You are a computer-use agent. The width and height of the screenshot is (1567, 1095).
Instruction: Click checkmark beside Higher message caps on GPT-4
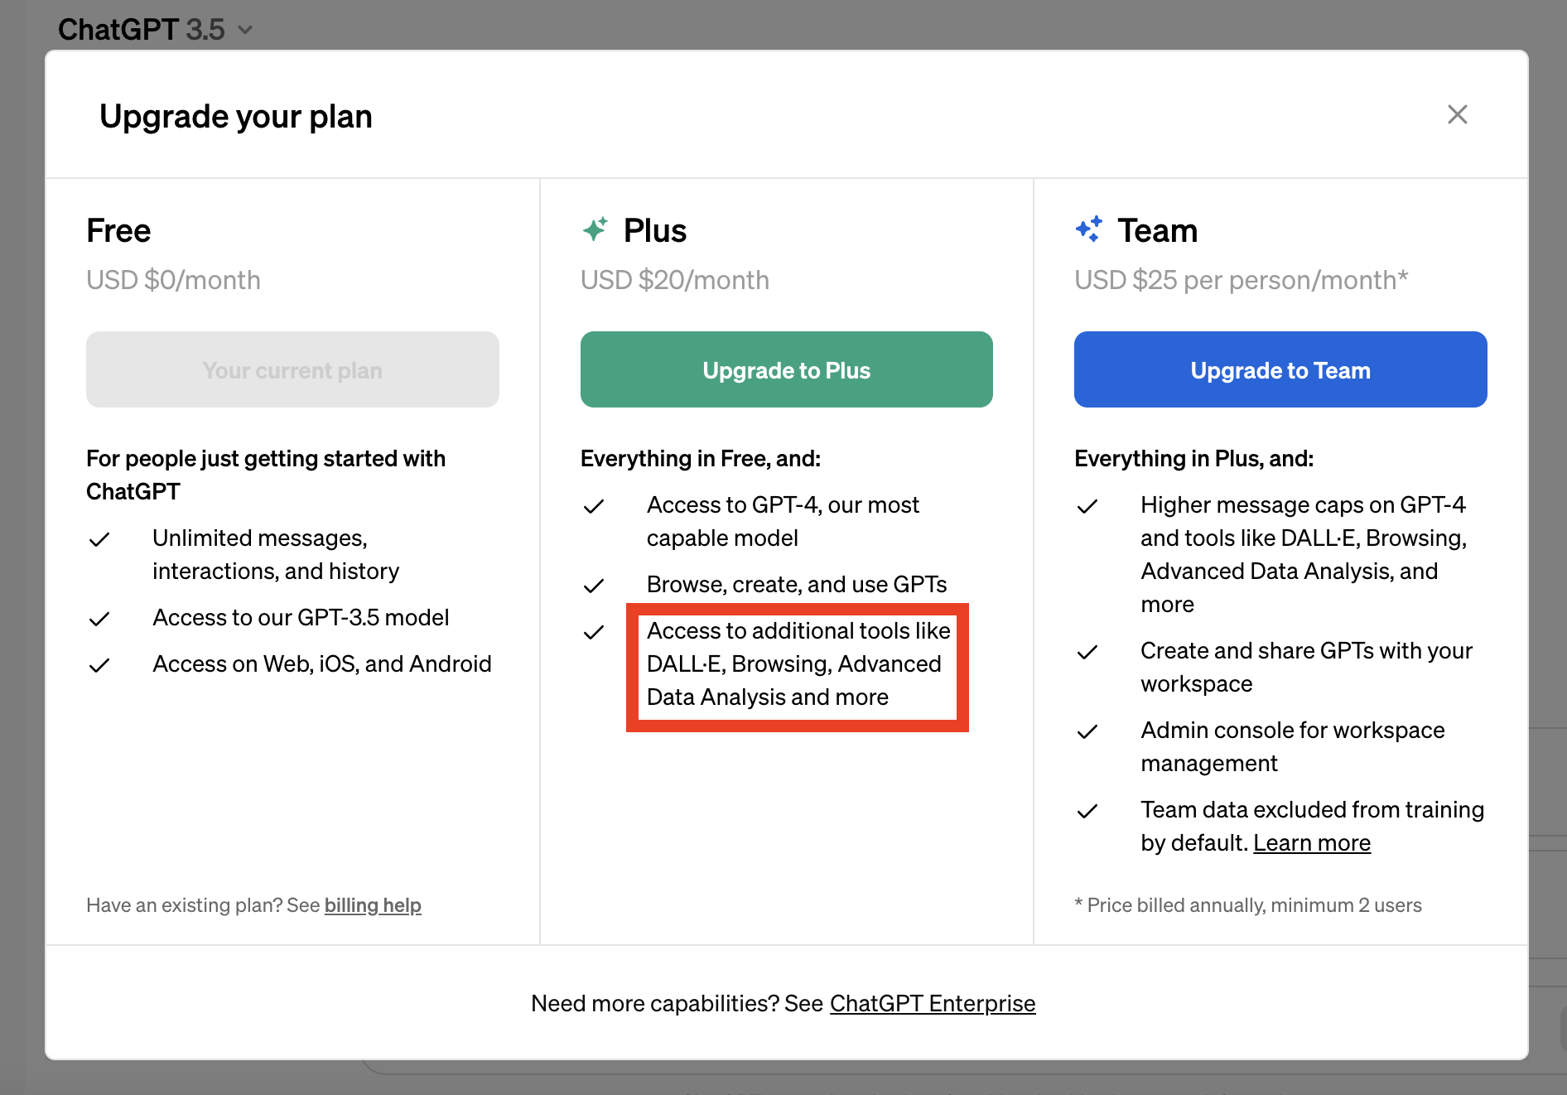tap(1087, 507)
